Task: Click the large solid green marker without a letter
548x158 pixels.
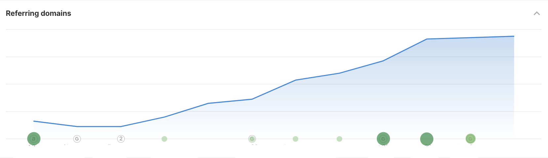Action: tap(427, 139)
